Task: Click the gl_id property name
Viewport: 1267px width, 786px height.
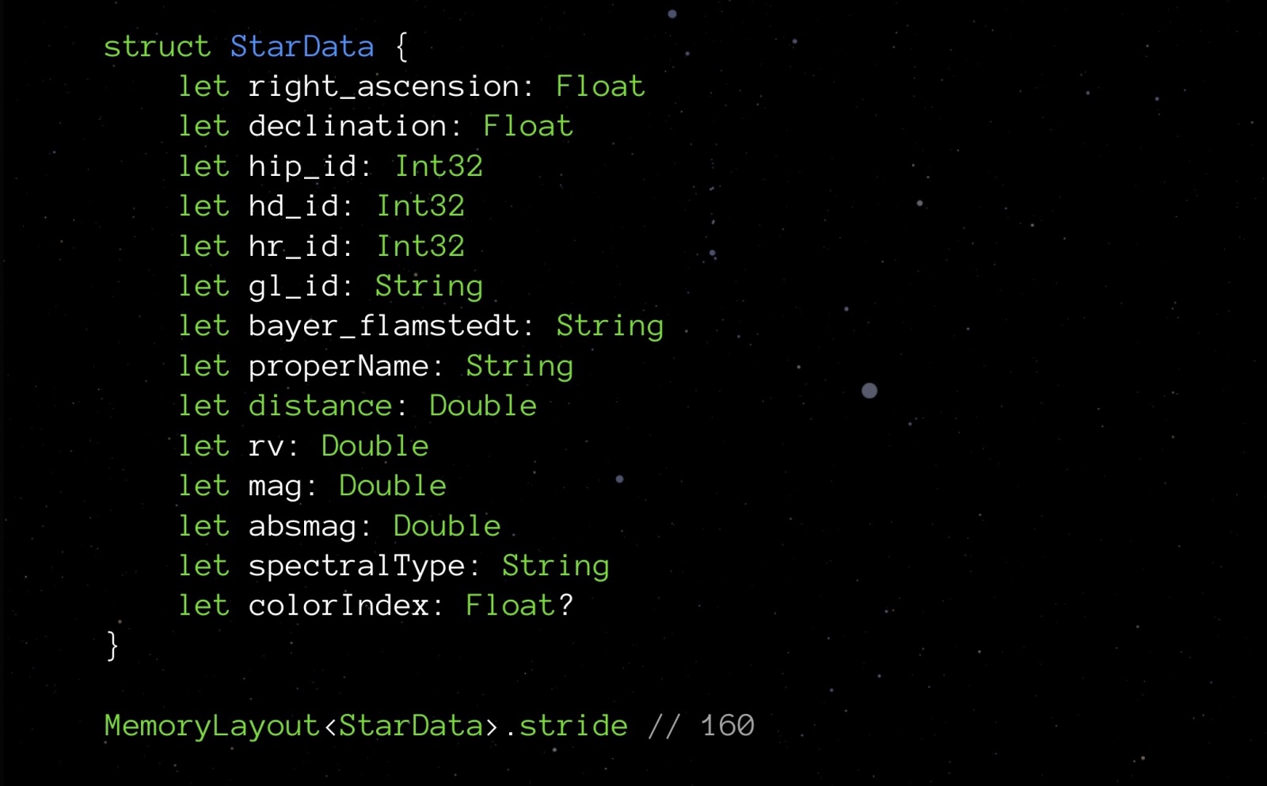Action: click(x=294, y=288)
